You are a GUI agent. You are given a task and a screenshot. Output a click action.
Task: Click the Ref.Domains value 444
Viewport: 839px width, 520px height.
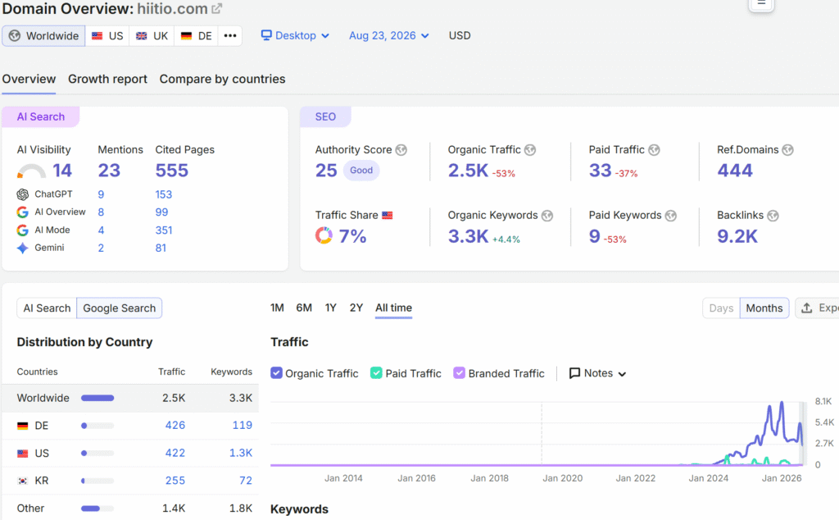(735, 171)
